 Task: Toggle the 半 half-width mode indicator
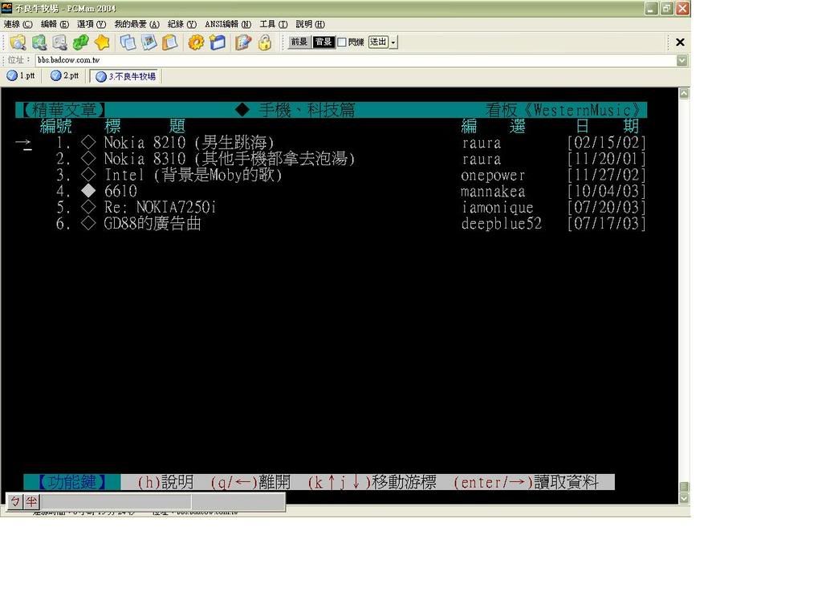pos(31,502)
